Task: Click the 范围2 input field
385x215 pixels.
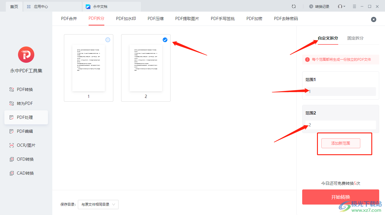Action: tap(341, 125)
